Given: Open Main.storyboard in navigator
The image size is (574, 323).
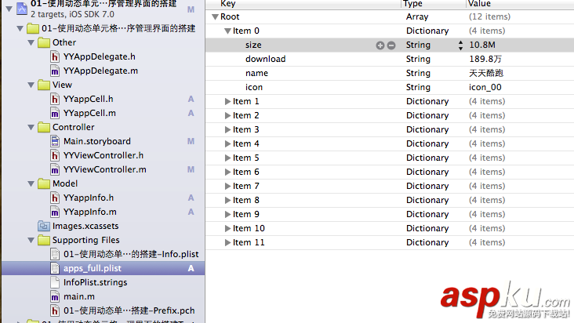Looking at the screenshot, I should (x=97, y=141).
